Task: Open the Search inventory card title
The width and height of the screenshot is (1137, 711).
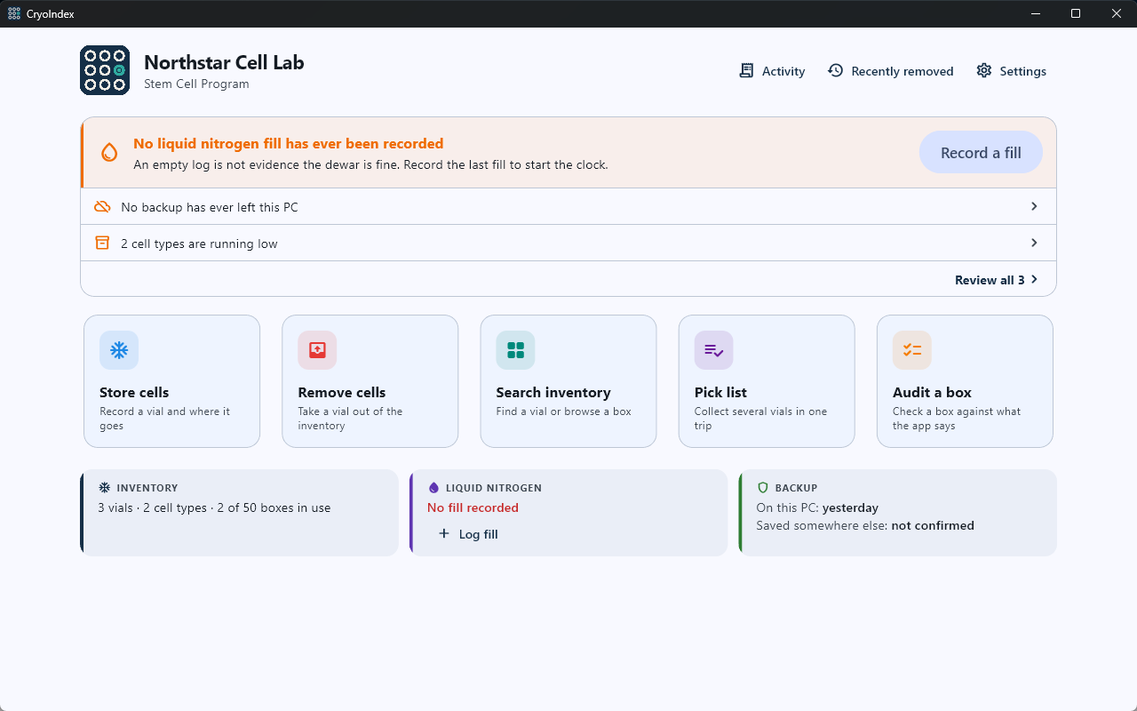Action: click(x=553, y=392)
